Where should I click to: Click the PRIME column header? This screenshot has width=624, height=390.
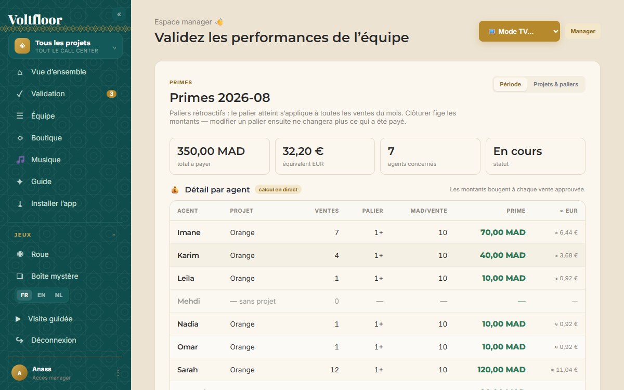click(516, 211)
